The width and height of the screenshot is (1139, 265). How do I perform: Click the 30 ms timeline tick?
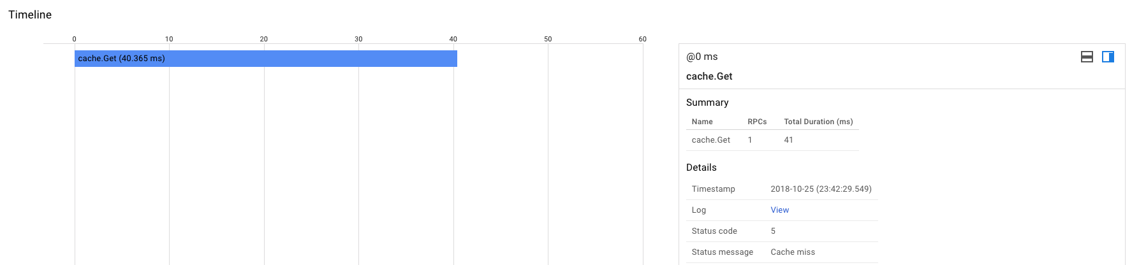pyautogui.click(x=358, y=39)
